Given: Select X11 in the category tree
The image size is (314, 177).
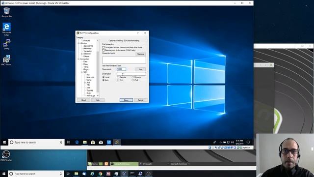Looking at the screenshot, I should pyautogui.click(x=88, y=88).
